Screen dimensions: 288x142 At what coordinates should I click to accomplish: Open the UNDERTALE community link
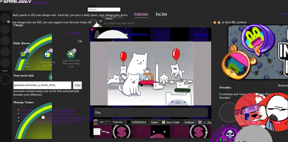coord(139,122)
